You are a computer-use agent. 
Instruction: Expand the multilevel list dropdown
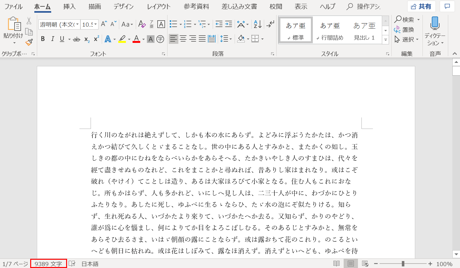tap(209, 24)
